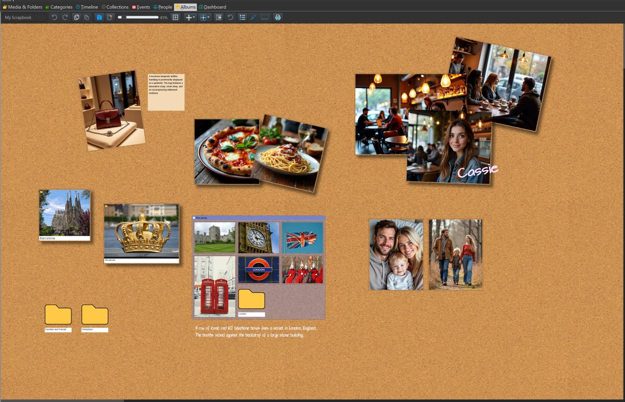This screenshot has width=625, height=402.
Task: Open the My Scrapbook album dropdown
Action: point(23,17)
